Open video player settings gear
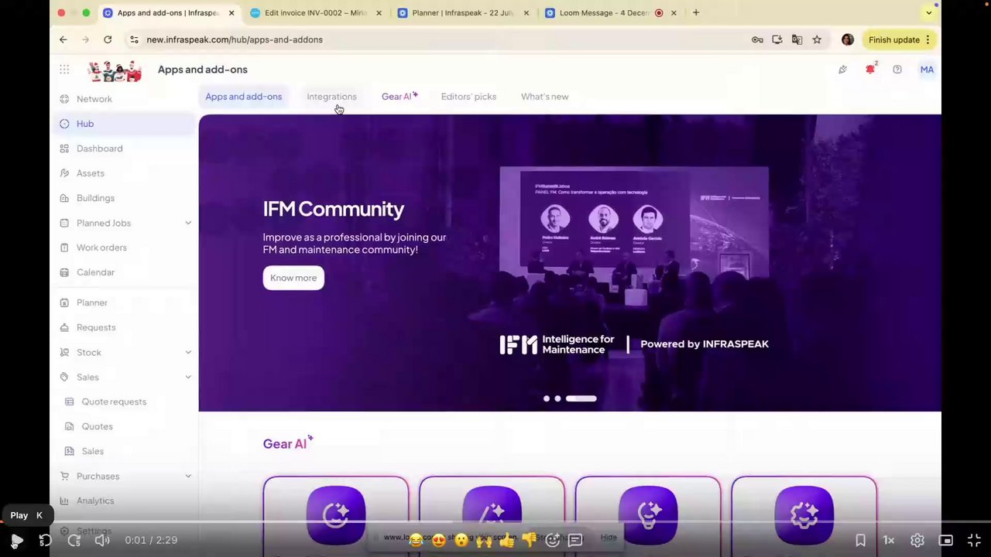 click(917, 540)
